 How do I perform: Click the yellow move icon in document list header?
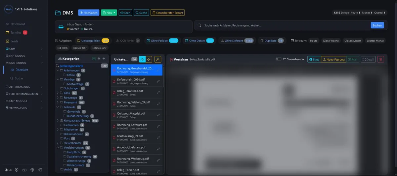tap(149, 59)
